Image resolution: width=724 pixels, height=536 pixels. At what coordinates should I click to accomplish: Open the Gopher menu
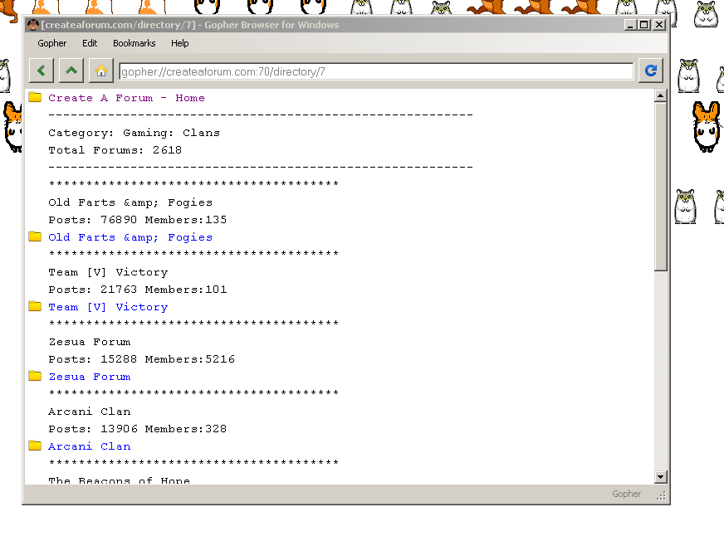point(51,43)
